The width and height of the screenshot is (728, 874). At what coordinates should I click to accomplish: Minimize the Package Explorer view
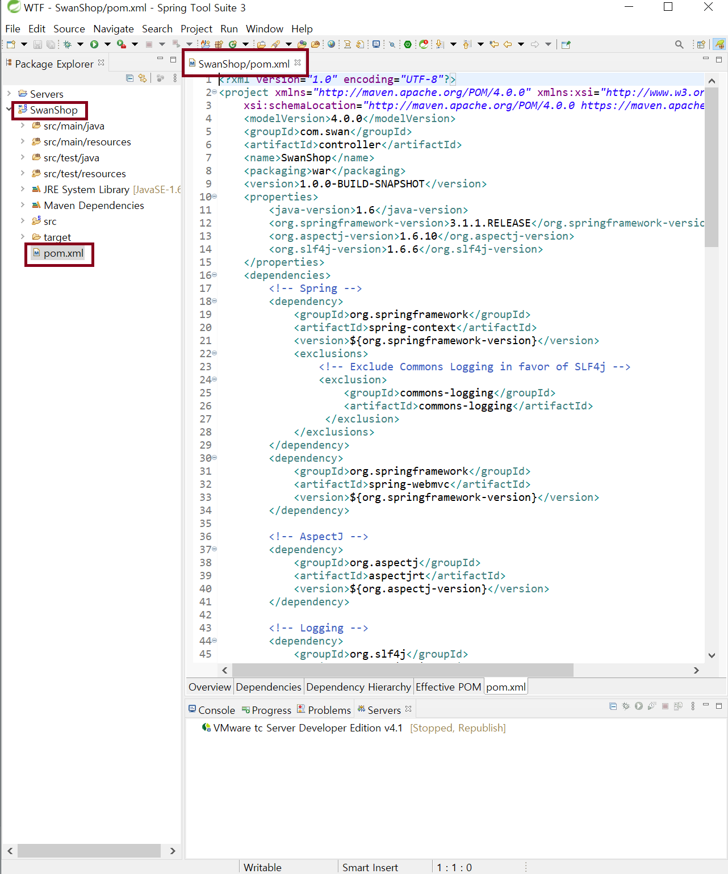click(x=160, y=59)
